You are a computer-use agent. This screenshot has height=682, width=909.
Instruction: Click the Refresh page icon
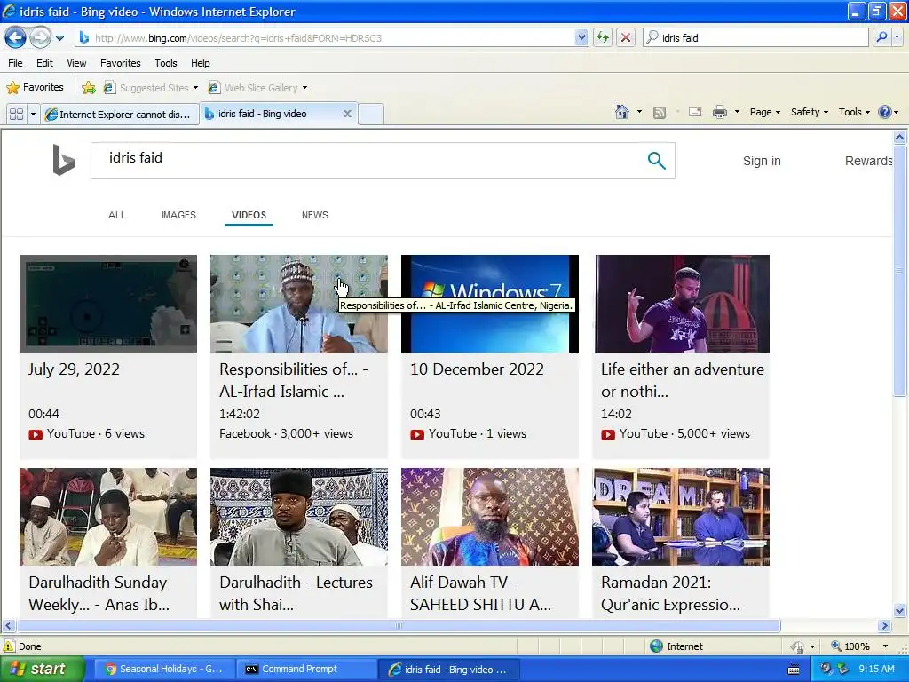[x=603, y=37]
